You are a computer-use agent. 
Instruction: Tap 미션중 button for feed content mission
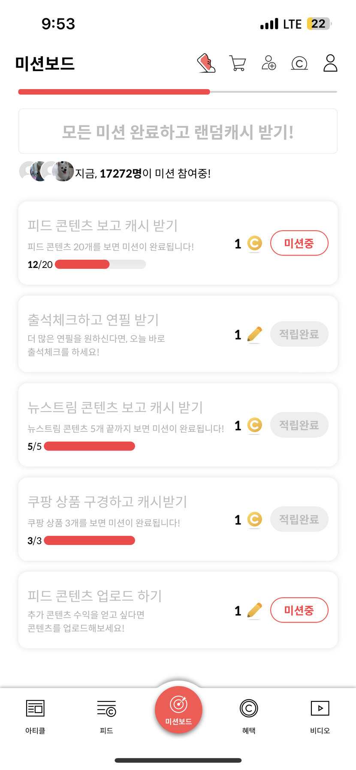pos(299,243)
